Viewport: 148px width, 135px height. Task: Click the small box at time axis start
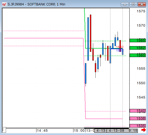(x=4, y=130)
